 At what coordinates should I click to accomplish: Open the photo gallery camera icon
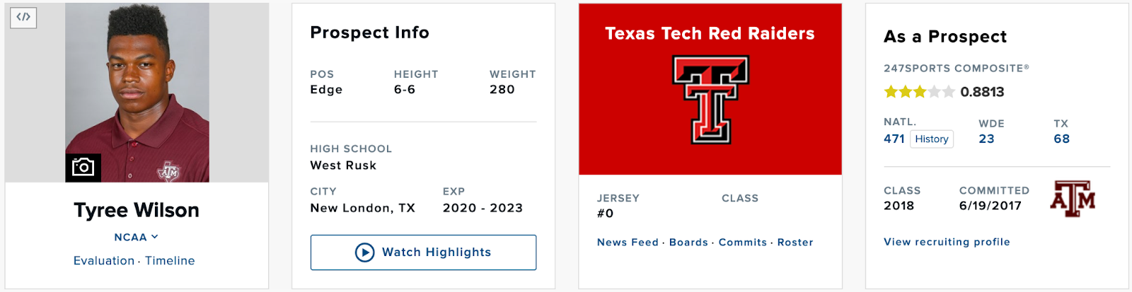click(83, 168)
